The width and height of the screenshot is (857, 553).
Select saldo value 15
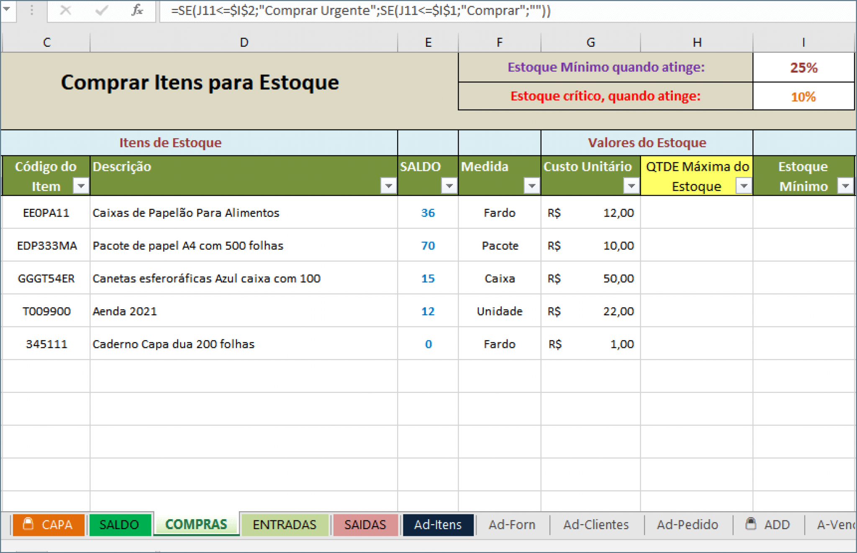(428, 278)
